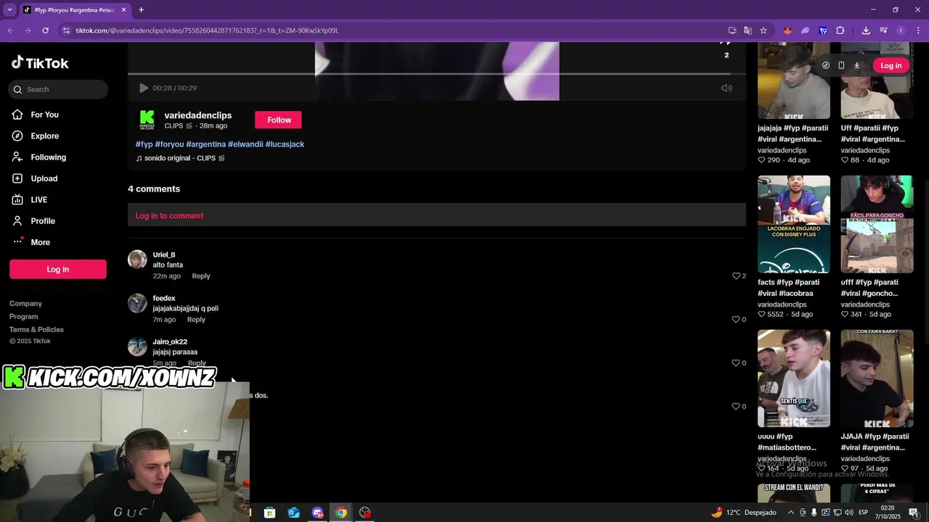Screen dimensions: 929x522
Task: Like feedex's comment with the heart
Action: (736, 320)
